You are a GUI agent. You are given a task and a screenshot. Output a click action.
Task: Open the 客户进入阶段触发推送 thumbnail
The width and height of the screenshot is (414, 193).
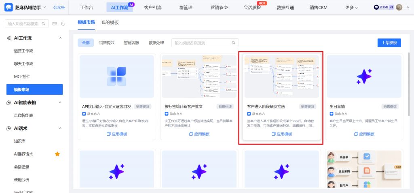pos(282,77)
